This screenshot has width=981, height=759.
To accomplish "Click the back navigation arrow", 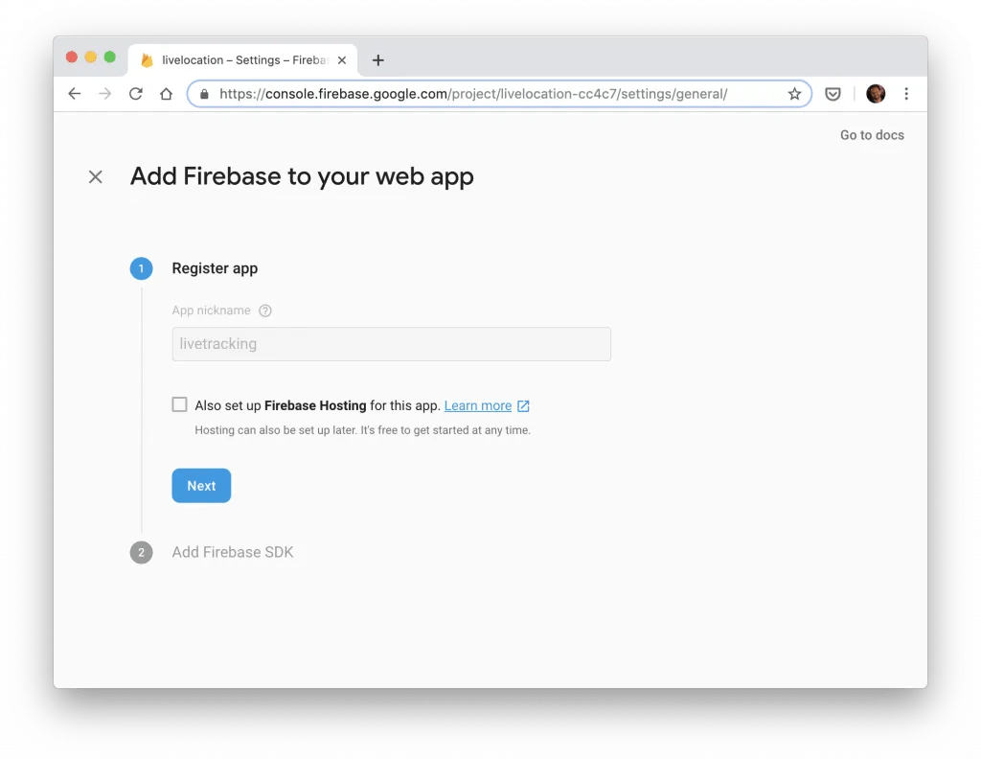I will 74,93.
